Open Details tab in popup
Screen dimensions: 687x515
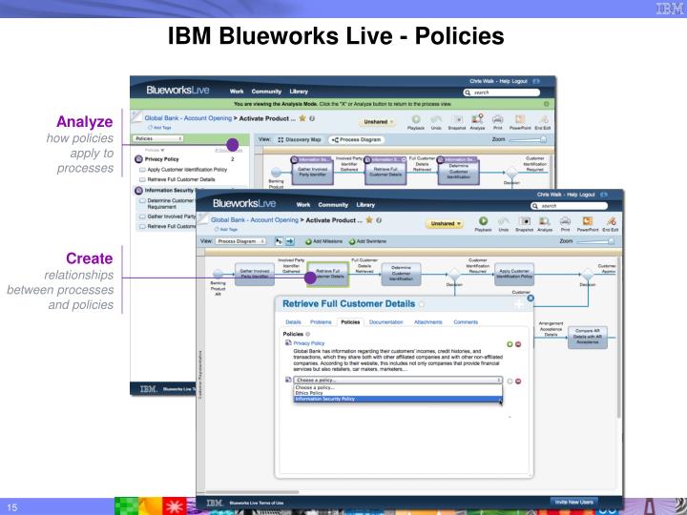tap(293, 322)
